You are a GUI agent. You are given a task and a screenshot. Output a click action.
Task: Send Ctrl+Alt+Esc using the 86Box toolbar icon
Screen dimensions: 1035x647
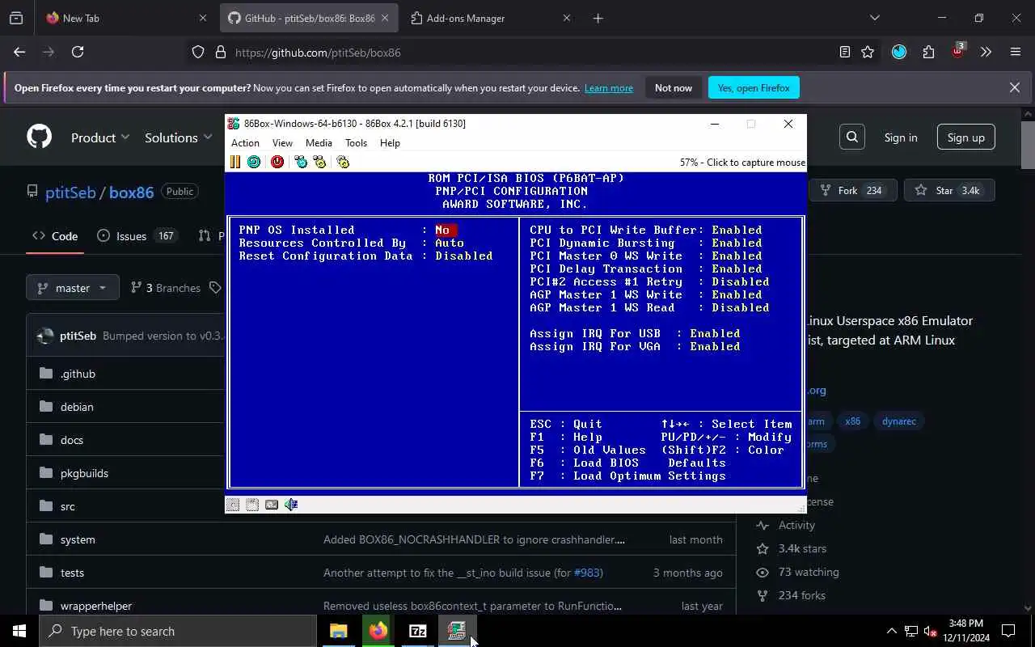coord(319,162)
